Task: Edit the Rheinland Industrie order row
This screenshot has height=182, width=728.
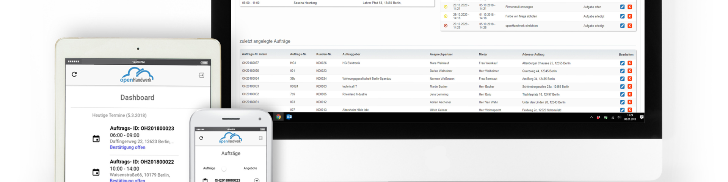Action: (622, 94)
